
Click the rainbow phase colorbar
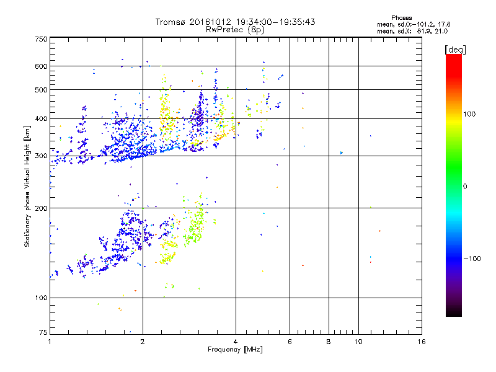pos(454,185)
